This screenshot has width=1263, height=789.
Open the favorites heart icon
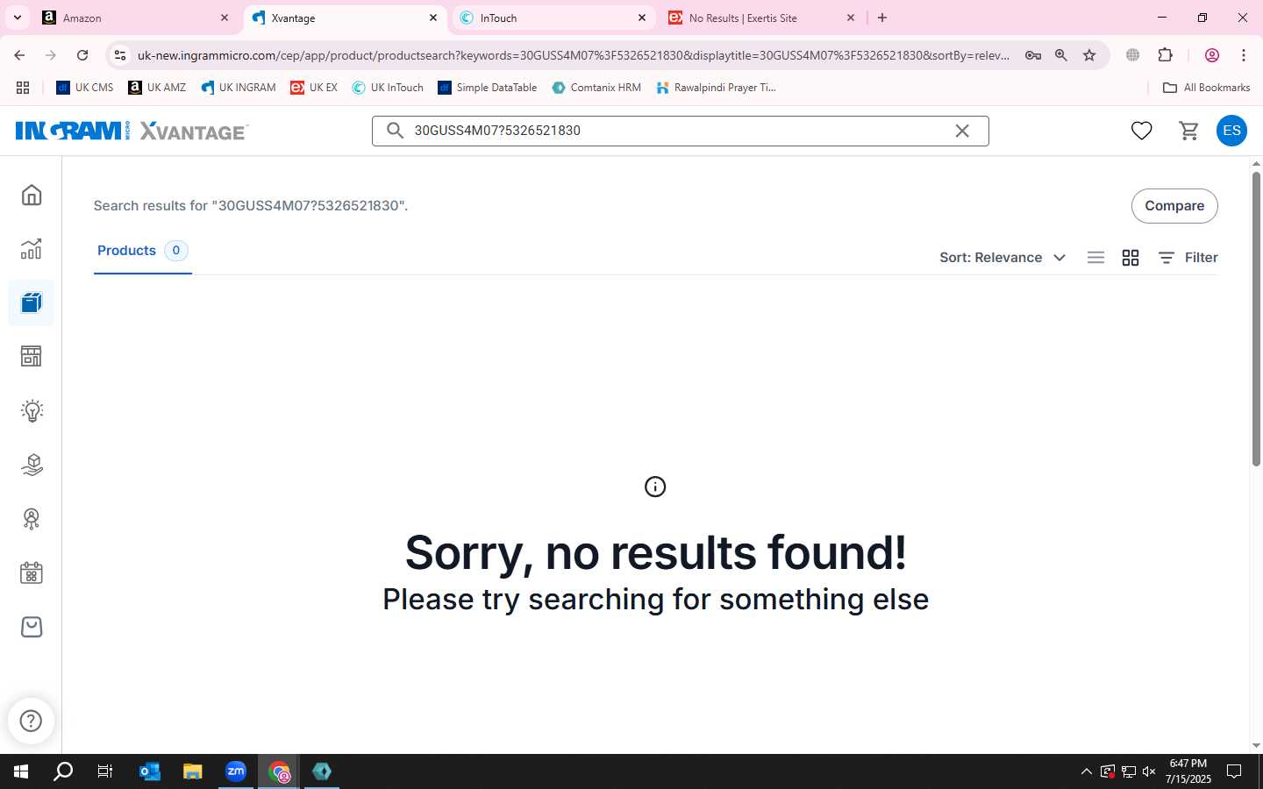coord(1141,131)
